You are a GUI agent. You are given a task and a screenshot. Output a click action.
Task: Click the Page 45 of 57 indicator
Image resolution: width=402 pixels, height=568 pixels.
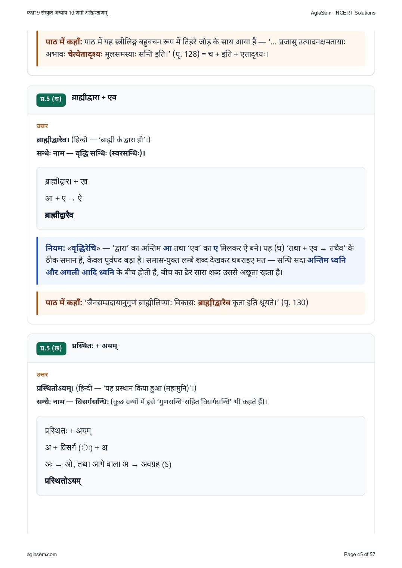359,554
